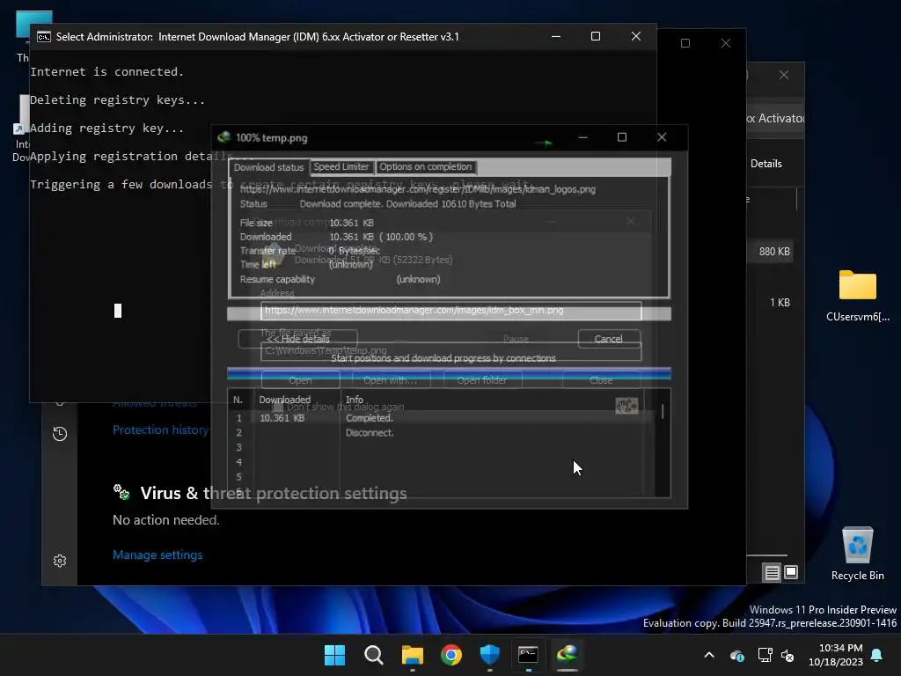Click the Virus & threat protection settings heading
901x676 pixels.
[274, 493]
